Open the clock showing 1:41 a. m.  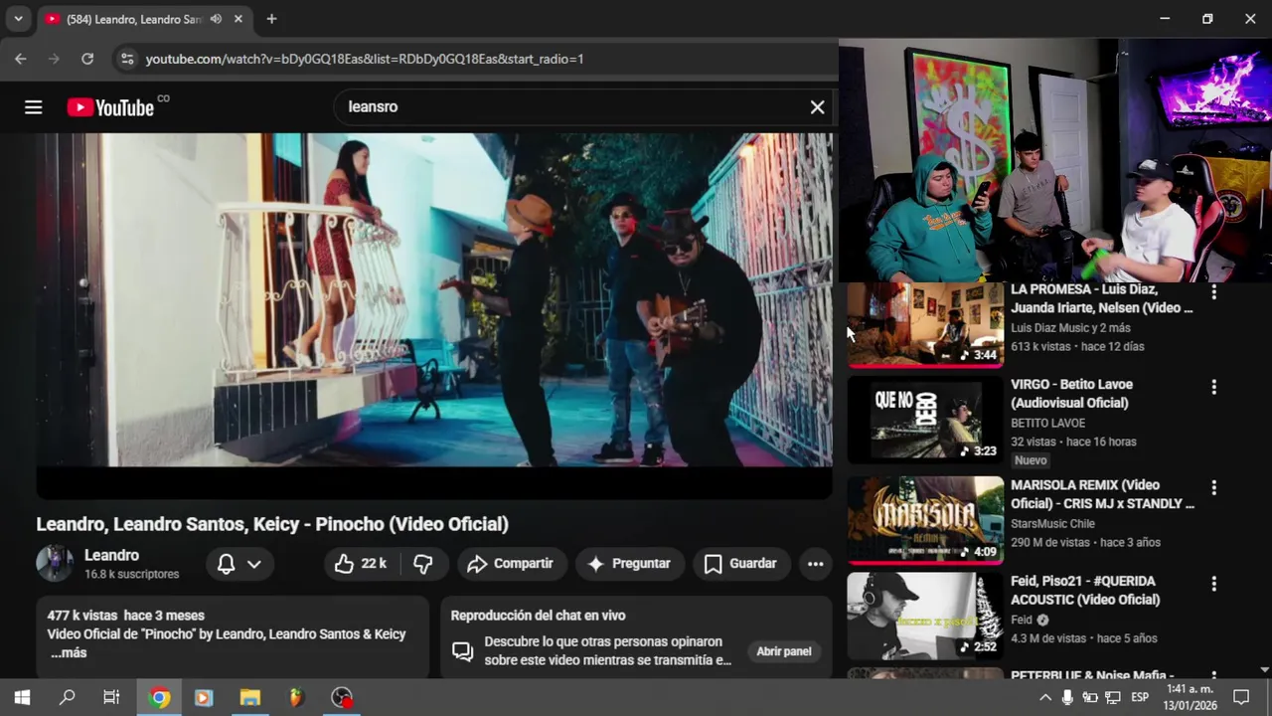[1190, 697]
